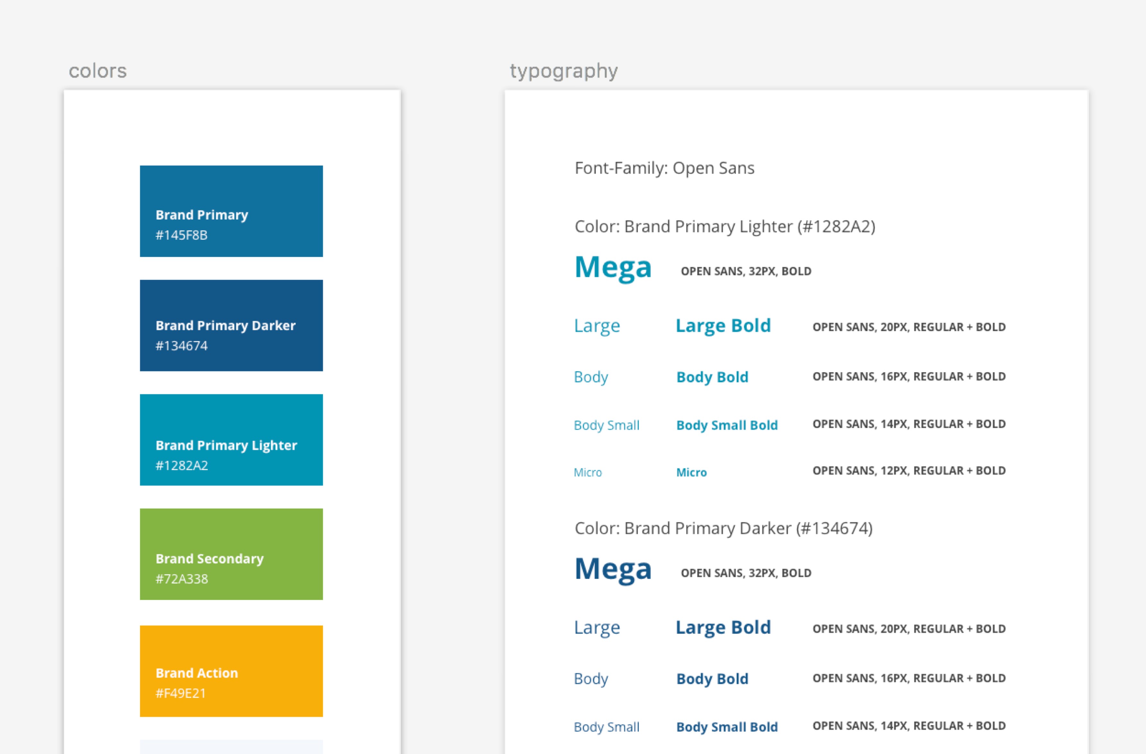This screenshot has width=1146, height=754.
Task: Click regular 'Body Small' in lighter section
Action: point(607,425)
